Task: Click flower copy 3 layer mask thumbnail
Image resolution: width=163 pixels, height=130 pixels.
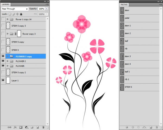Action: [x=19, y=34]
